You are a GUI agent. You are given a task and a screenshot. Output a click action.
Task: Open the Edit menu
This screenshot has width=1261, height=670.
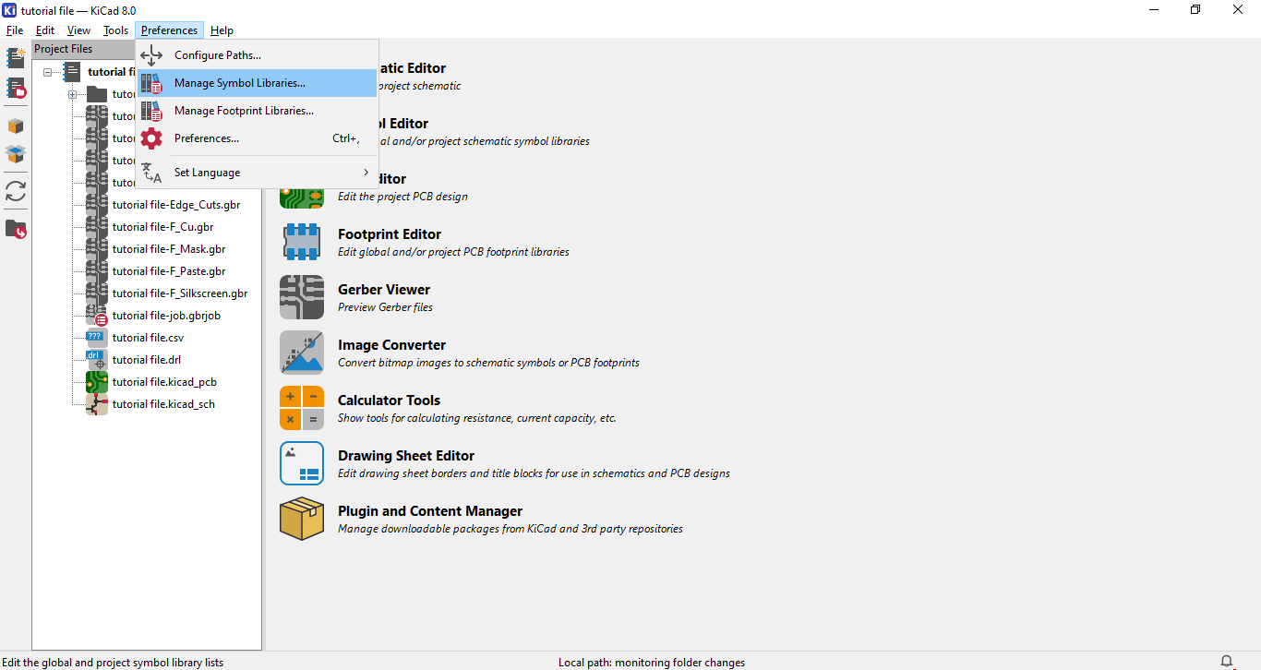point(45,30)
